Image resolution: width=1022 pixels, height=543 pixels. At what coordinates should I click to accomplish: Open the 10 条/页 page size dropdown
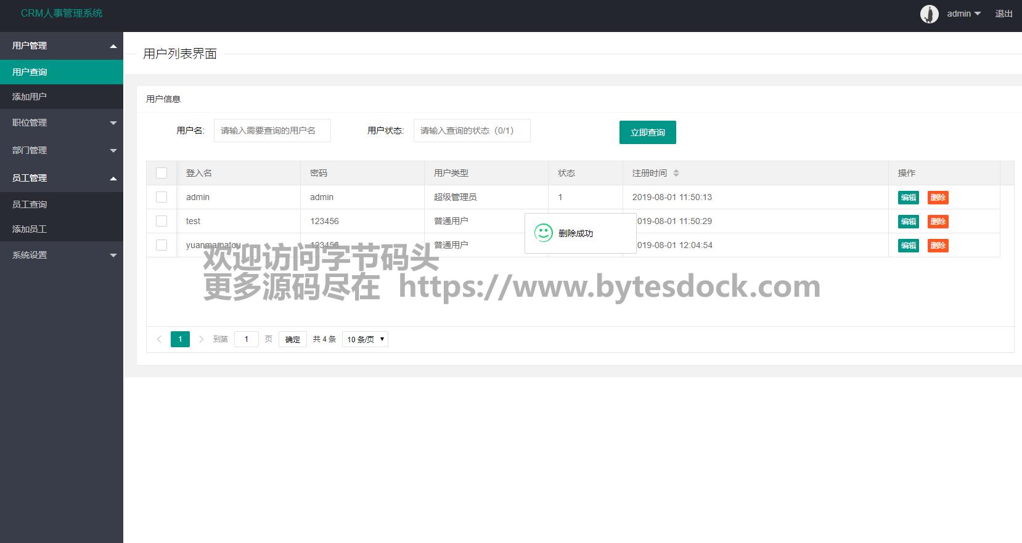(x=365, y=339)
